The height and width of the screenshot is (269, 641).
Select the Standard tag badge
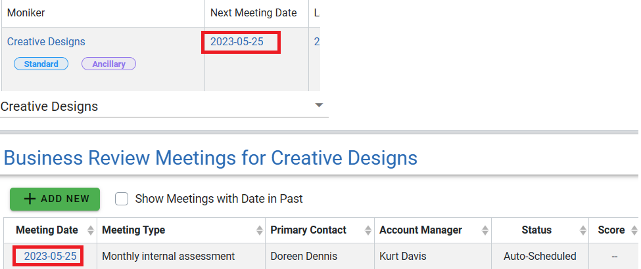pyautogui.click(x=41, y=64)
